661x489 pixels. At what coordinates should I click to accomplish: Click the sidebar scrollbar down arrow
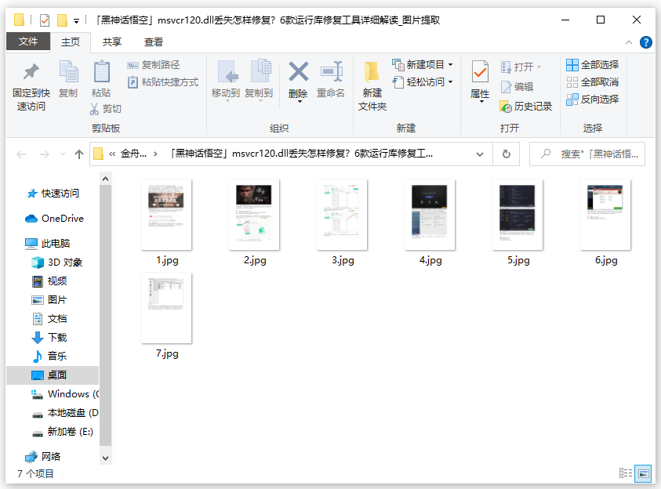click(x=105, y=458)
